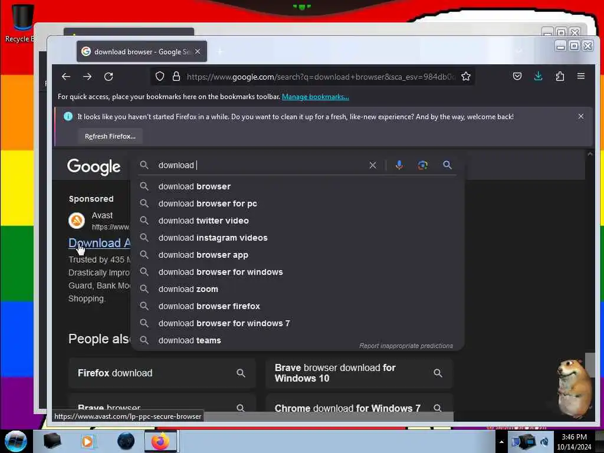Open the sponsored 'Download A…' Avast link
This screenshot has height=453, width=604.
[99, 243]
